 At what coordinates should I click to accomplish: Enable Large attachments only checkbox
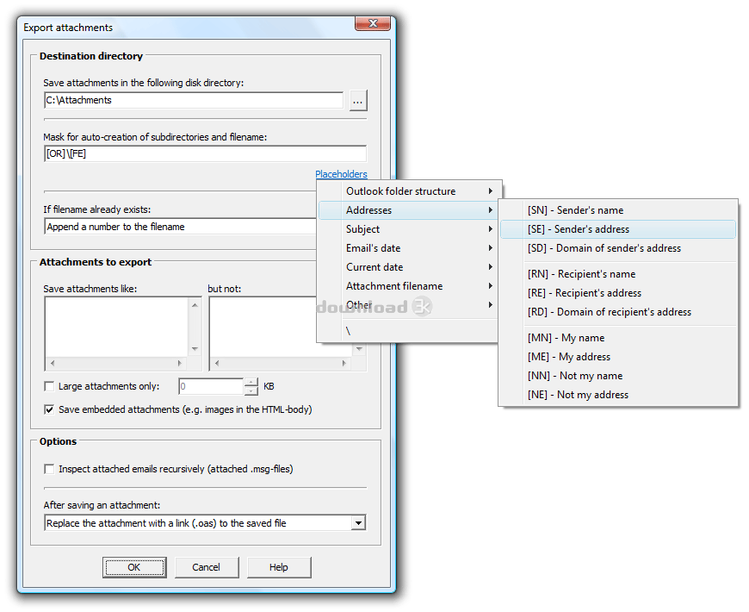point(49,386)
